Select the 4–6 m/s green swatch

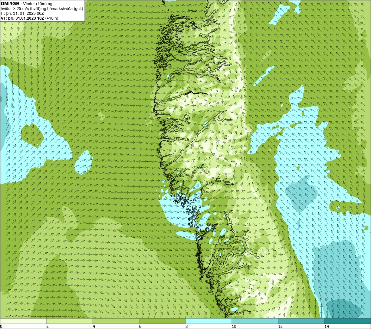coord(116,321)
